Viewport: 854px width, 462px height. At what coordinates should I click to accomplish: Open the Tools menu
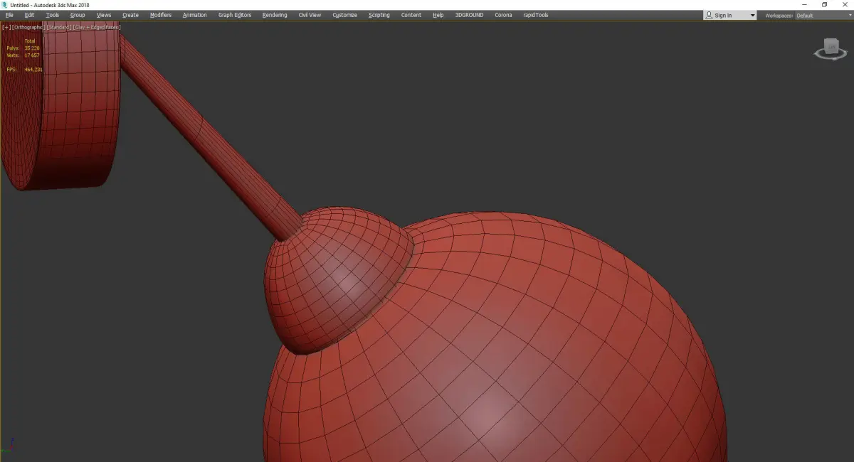(53, 15)
